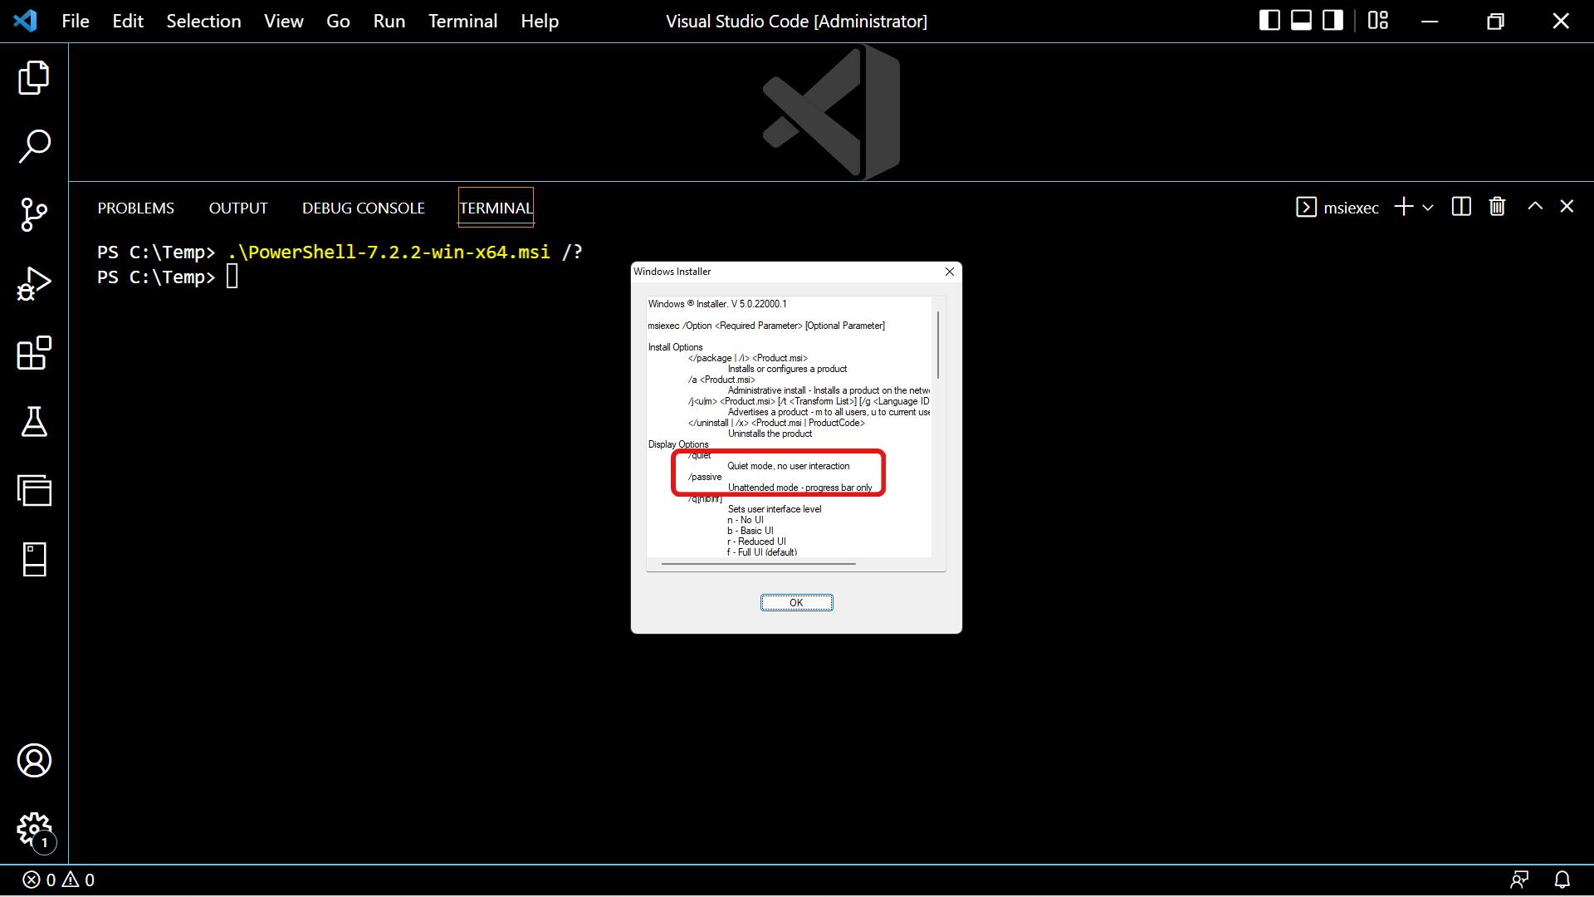Kill terminal with trash icon
The width and height of the screenshot is (1594, 897).
click(x=1497, y=207)
